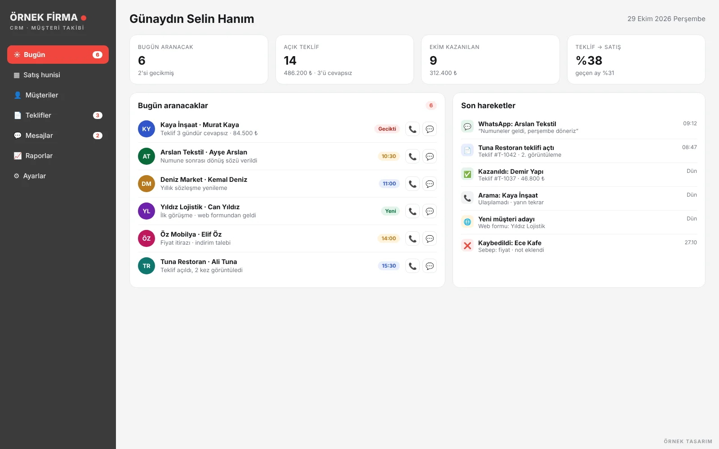719x449 pixels.
Task: Go to Satış hunisi in the sidebar
Action: (x=58, y=75)
